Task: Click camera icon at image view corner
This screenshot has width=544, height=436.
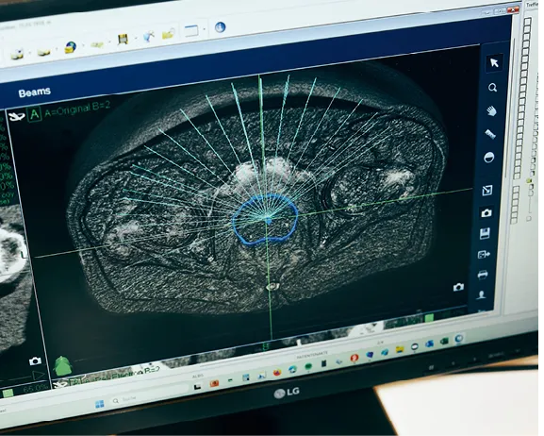Action: coord(458,287)
